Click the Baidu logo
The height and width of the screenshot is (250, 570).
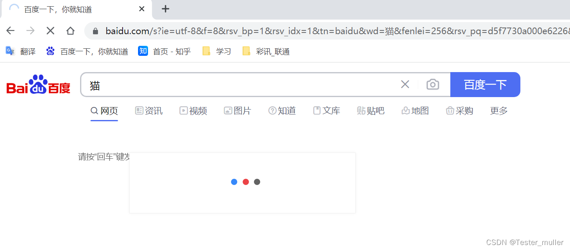coord(38,85)
